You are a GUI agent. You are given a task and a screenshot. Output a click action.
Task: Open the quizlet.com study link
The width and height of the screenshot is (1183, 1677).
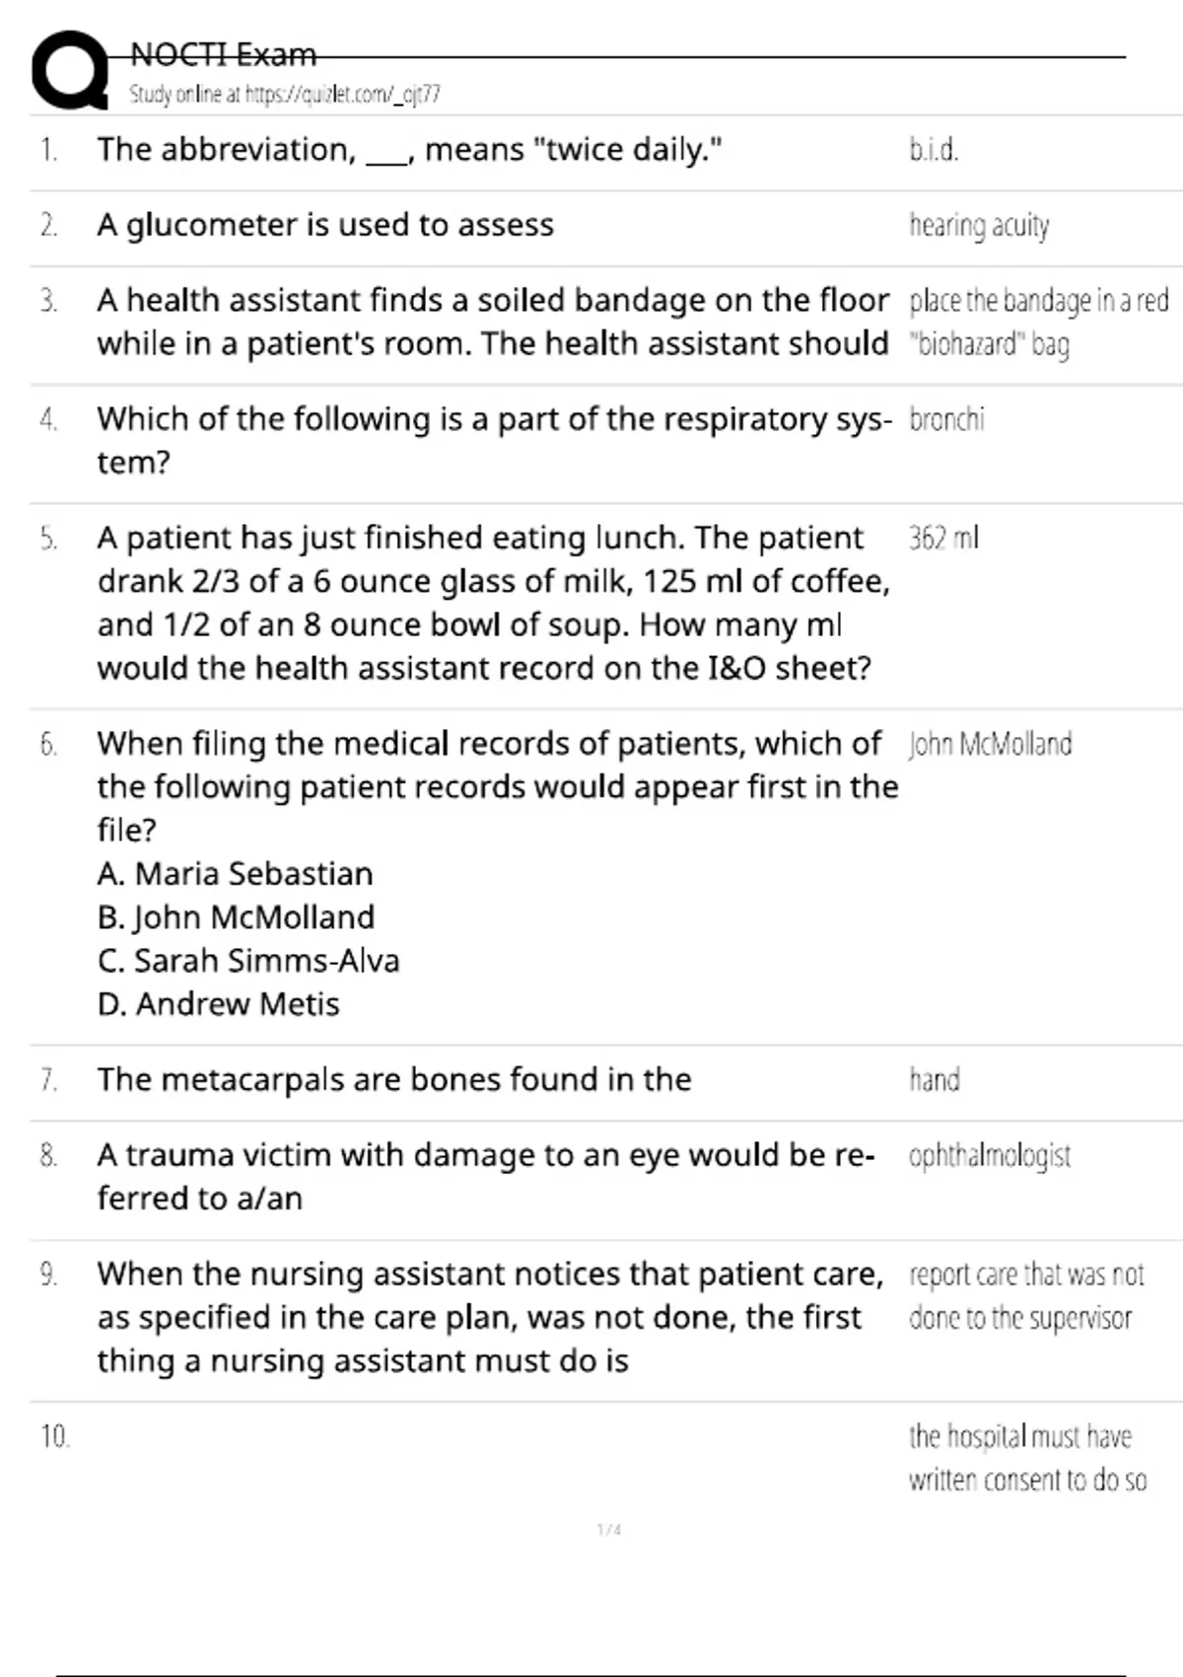pyautogui.click(x=284, y=95)
